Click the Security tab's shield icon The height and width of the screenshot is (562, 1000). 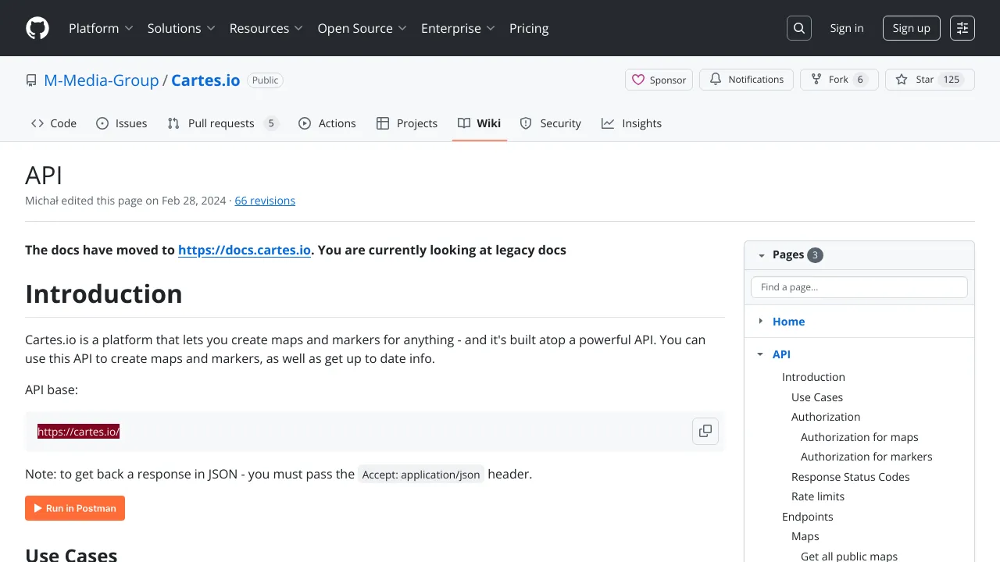pyautogui.click(x=526, y=123)
